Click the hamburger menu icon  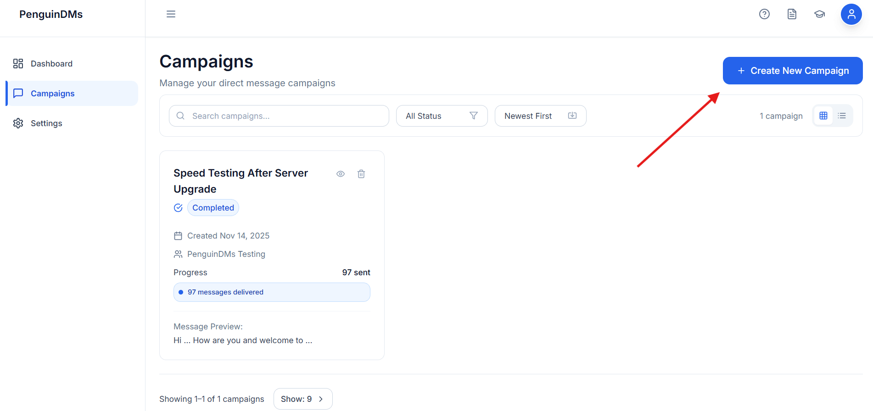tap(171, 14)
